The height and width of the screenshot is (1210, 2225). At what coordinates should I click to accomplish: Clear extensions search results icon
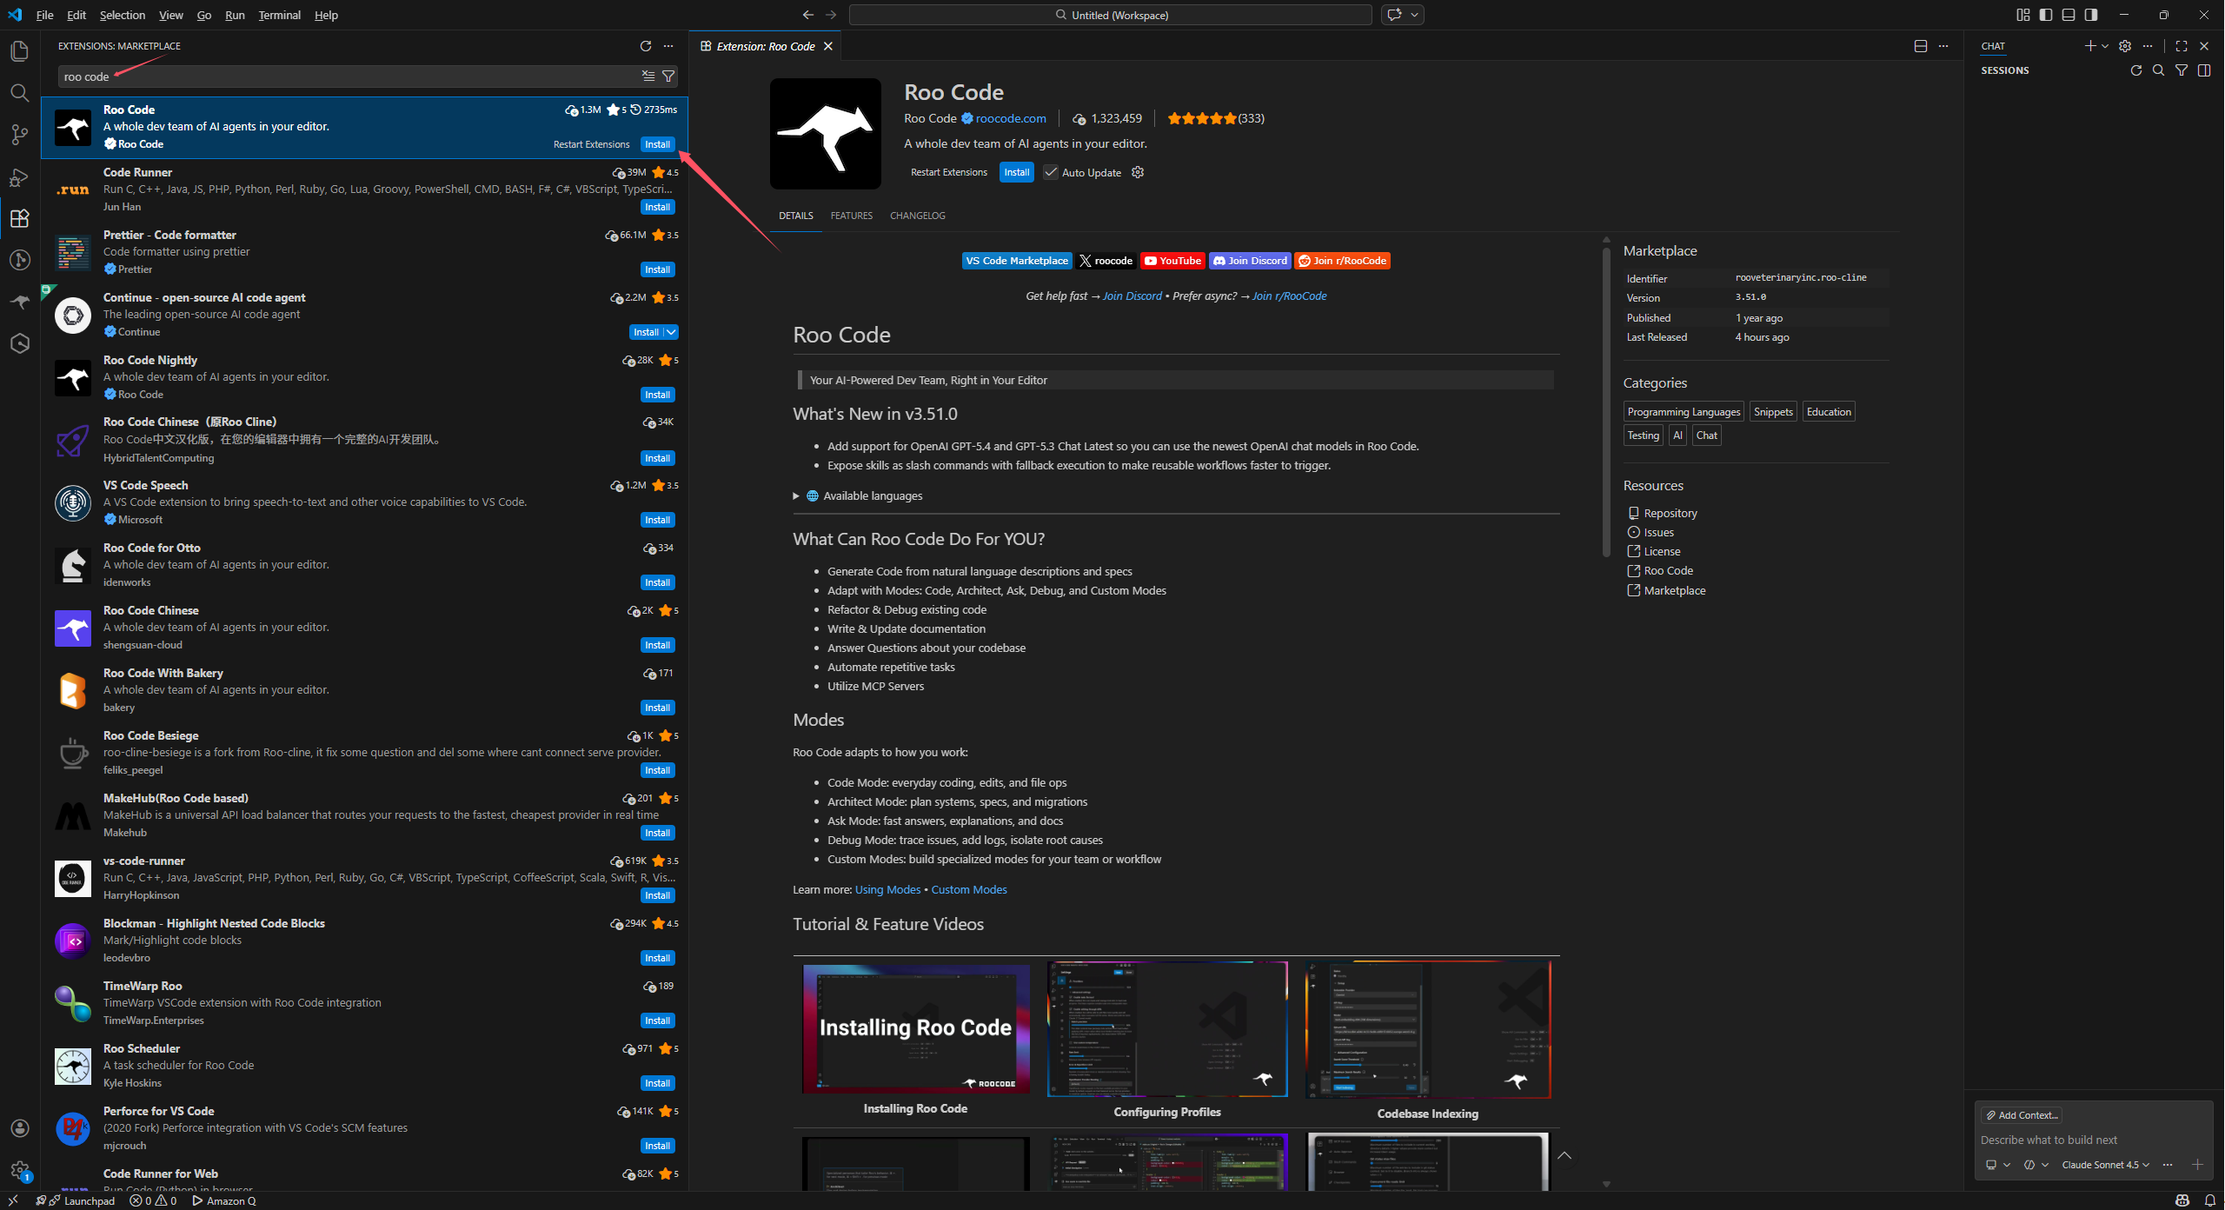click(x=648, y=76)
